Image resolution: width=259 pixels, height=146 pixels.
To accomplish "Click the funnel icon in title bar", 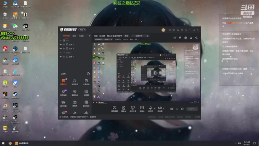I will pos(182,30).
